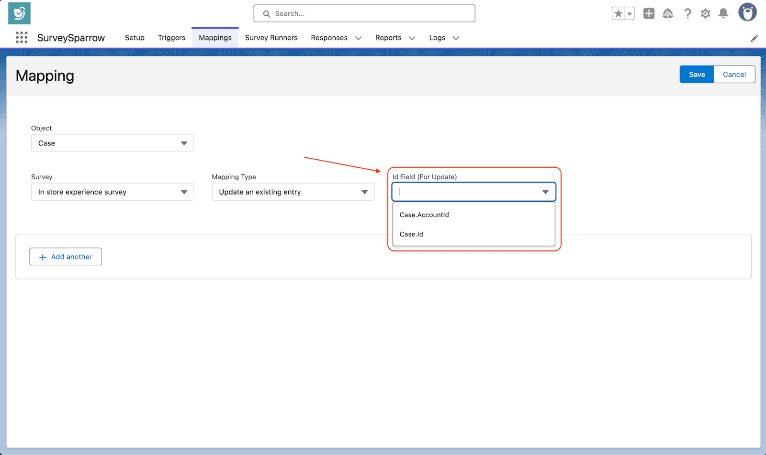This screenshot has height=455, width=766.
Task: View notifications bell icon
Action: (723, 14)
